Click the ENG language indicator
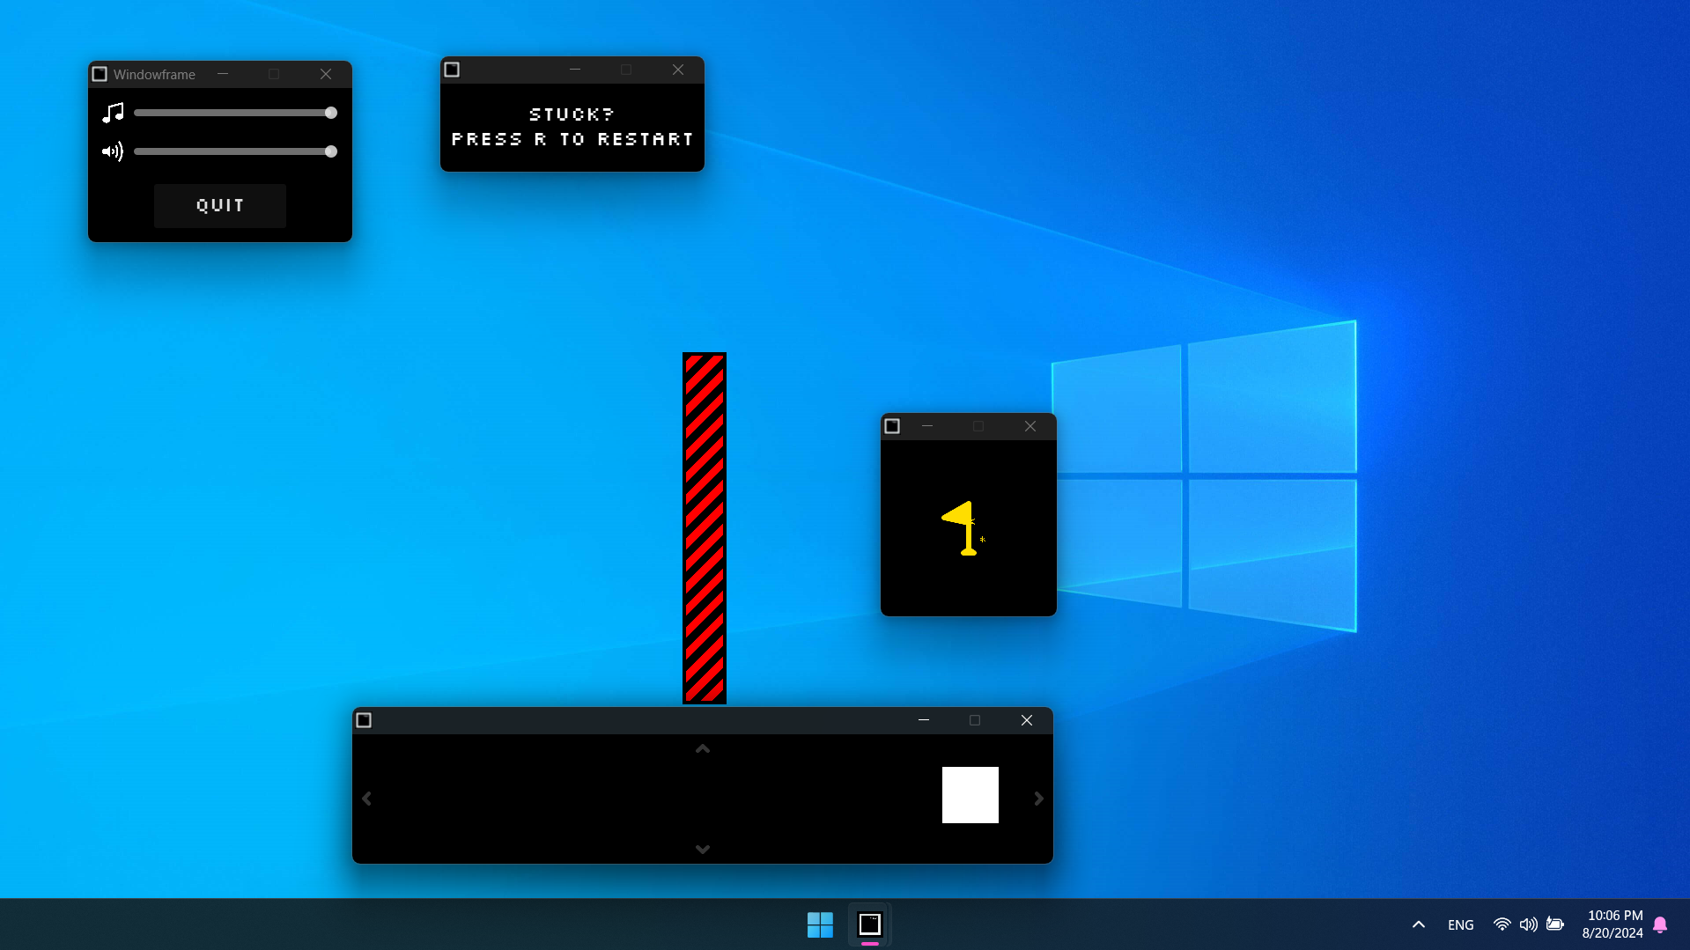1690x950 pixels. click(1460, 925)
